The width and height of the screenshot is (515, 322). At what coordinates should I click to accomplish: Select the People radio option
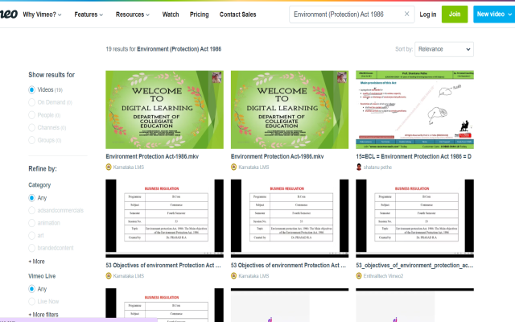pos(32,115)
